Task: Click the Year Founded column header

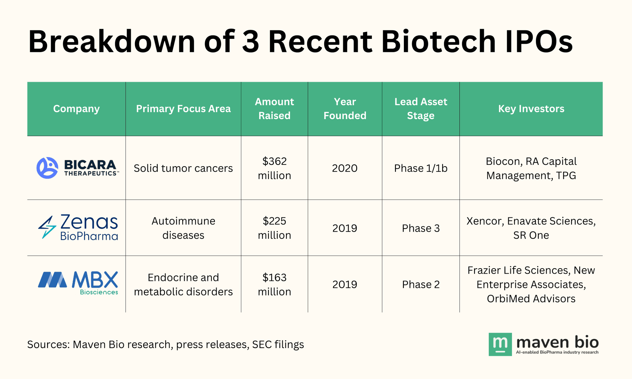Action: click(345, 109)
